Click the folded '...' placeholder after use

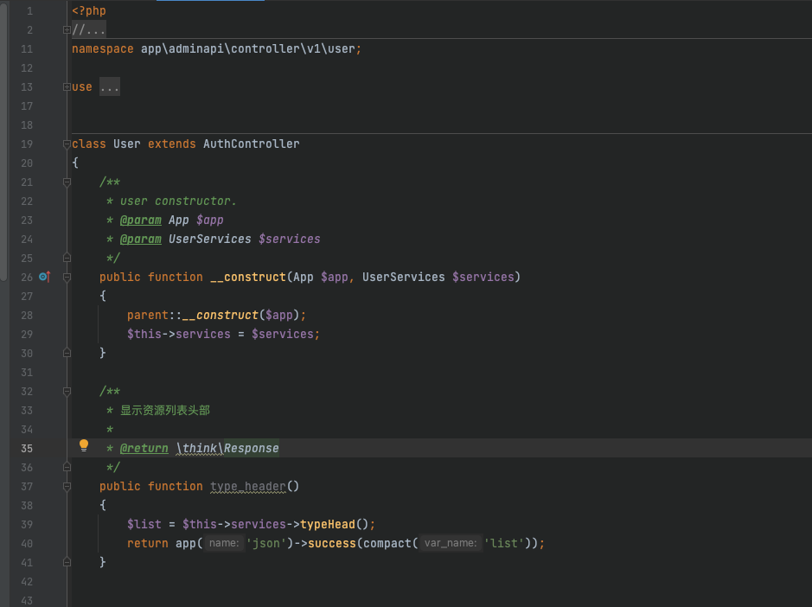click(110, 87)
